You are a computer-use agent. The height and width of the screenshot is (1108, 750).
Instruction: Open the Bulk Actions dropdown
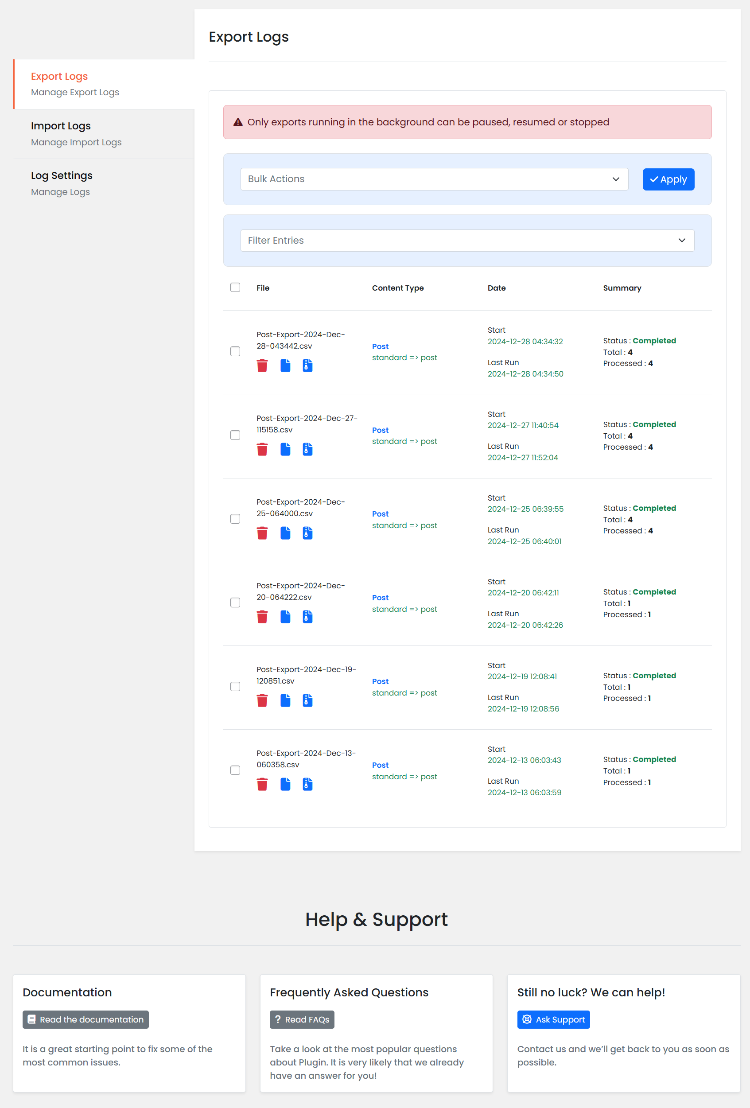(434, 179)
